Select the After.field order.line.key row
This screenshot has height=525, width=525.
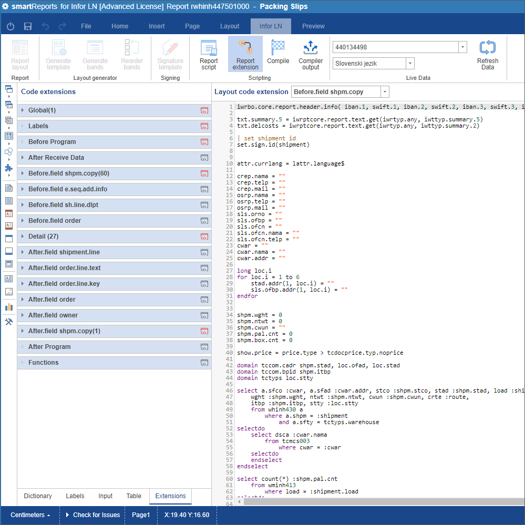pos(114,284)
